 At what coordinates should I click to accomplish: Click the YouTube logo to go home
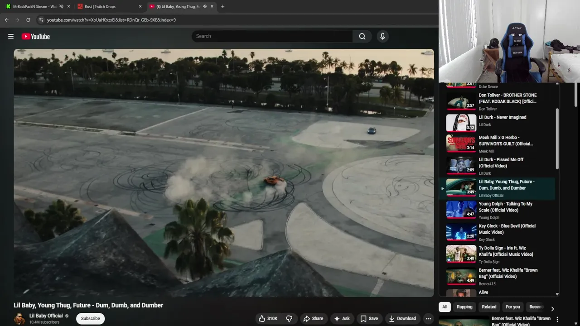click(35, 36)
